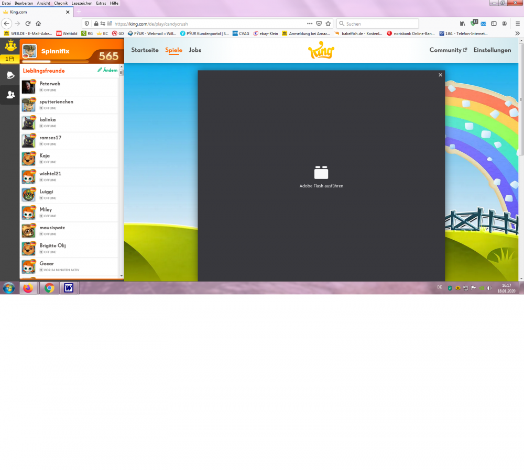Open the ebay-Klein bookmark
The image size is (524, 470).
click(x=266, y=33)
